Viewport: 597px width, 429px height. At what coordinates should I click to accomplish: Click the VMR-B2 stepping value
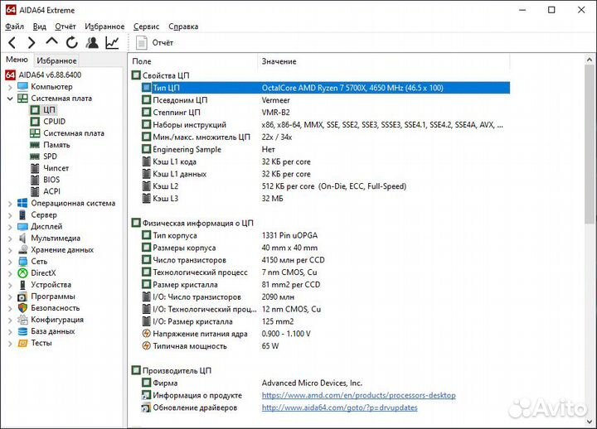[x=275, y=112]
